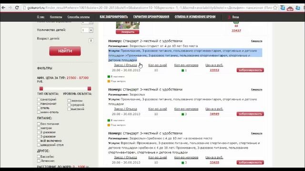Screen dimensions: 305x171
Task: Open 'КАК ЗАБРОНИРОВАТЬ' menu item
Action: [114, 17]
